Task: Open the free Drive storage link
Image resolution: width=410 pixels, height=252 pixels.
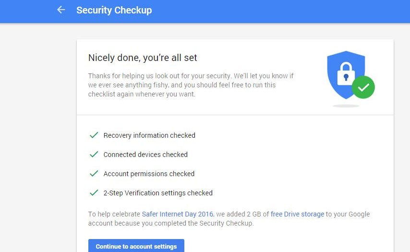Action: coord(297,214)
